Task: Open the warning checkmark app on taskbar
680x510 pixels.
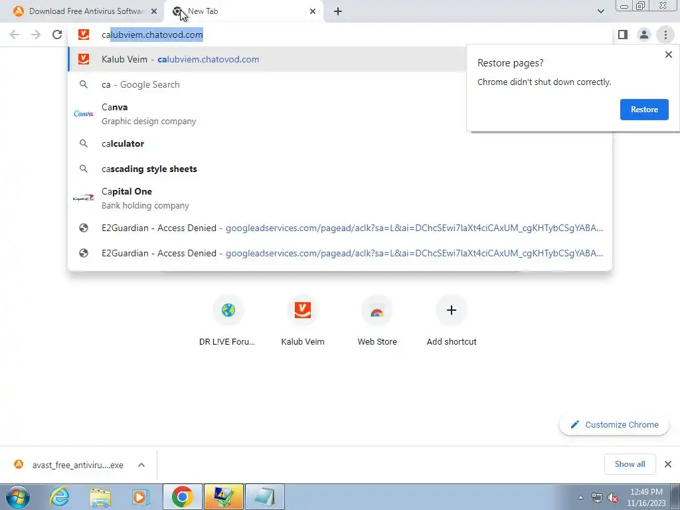Action: click(224, 497)
